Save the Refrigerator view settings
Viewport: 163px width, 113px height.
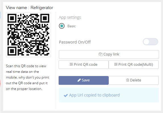pos(84,80)
